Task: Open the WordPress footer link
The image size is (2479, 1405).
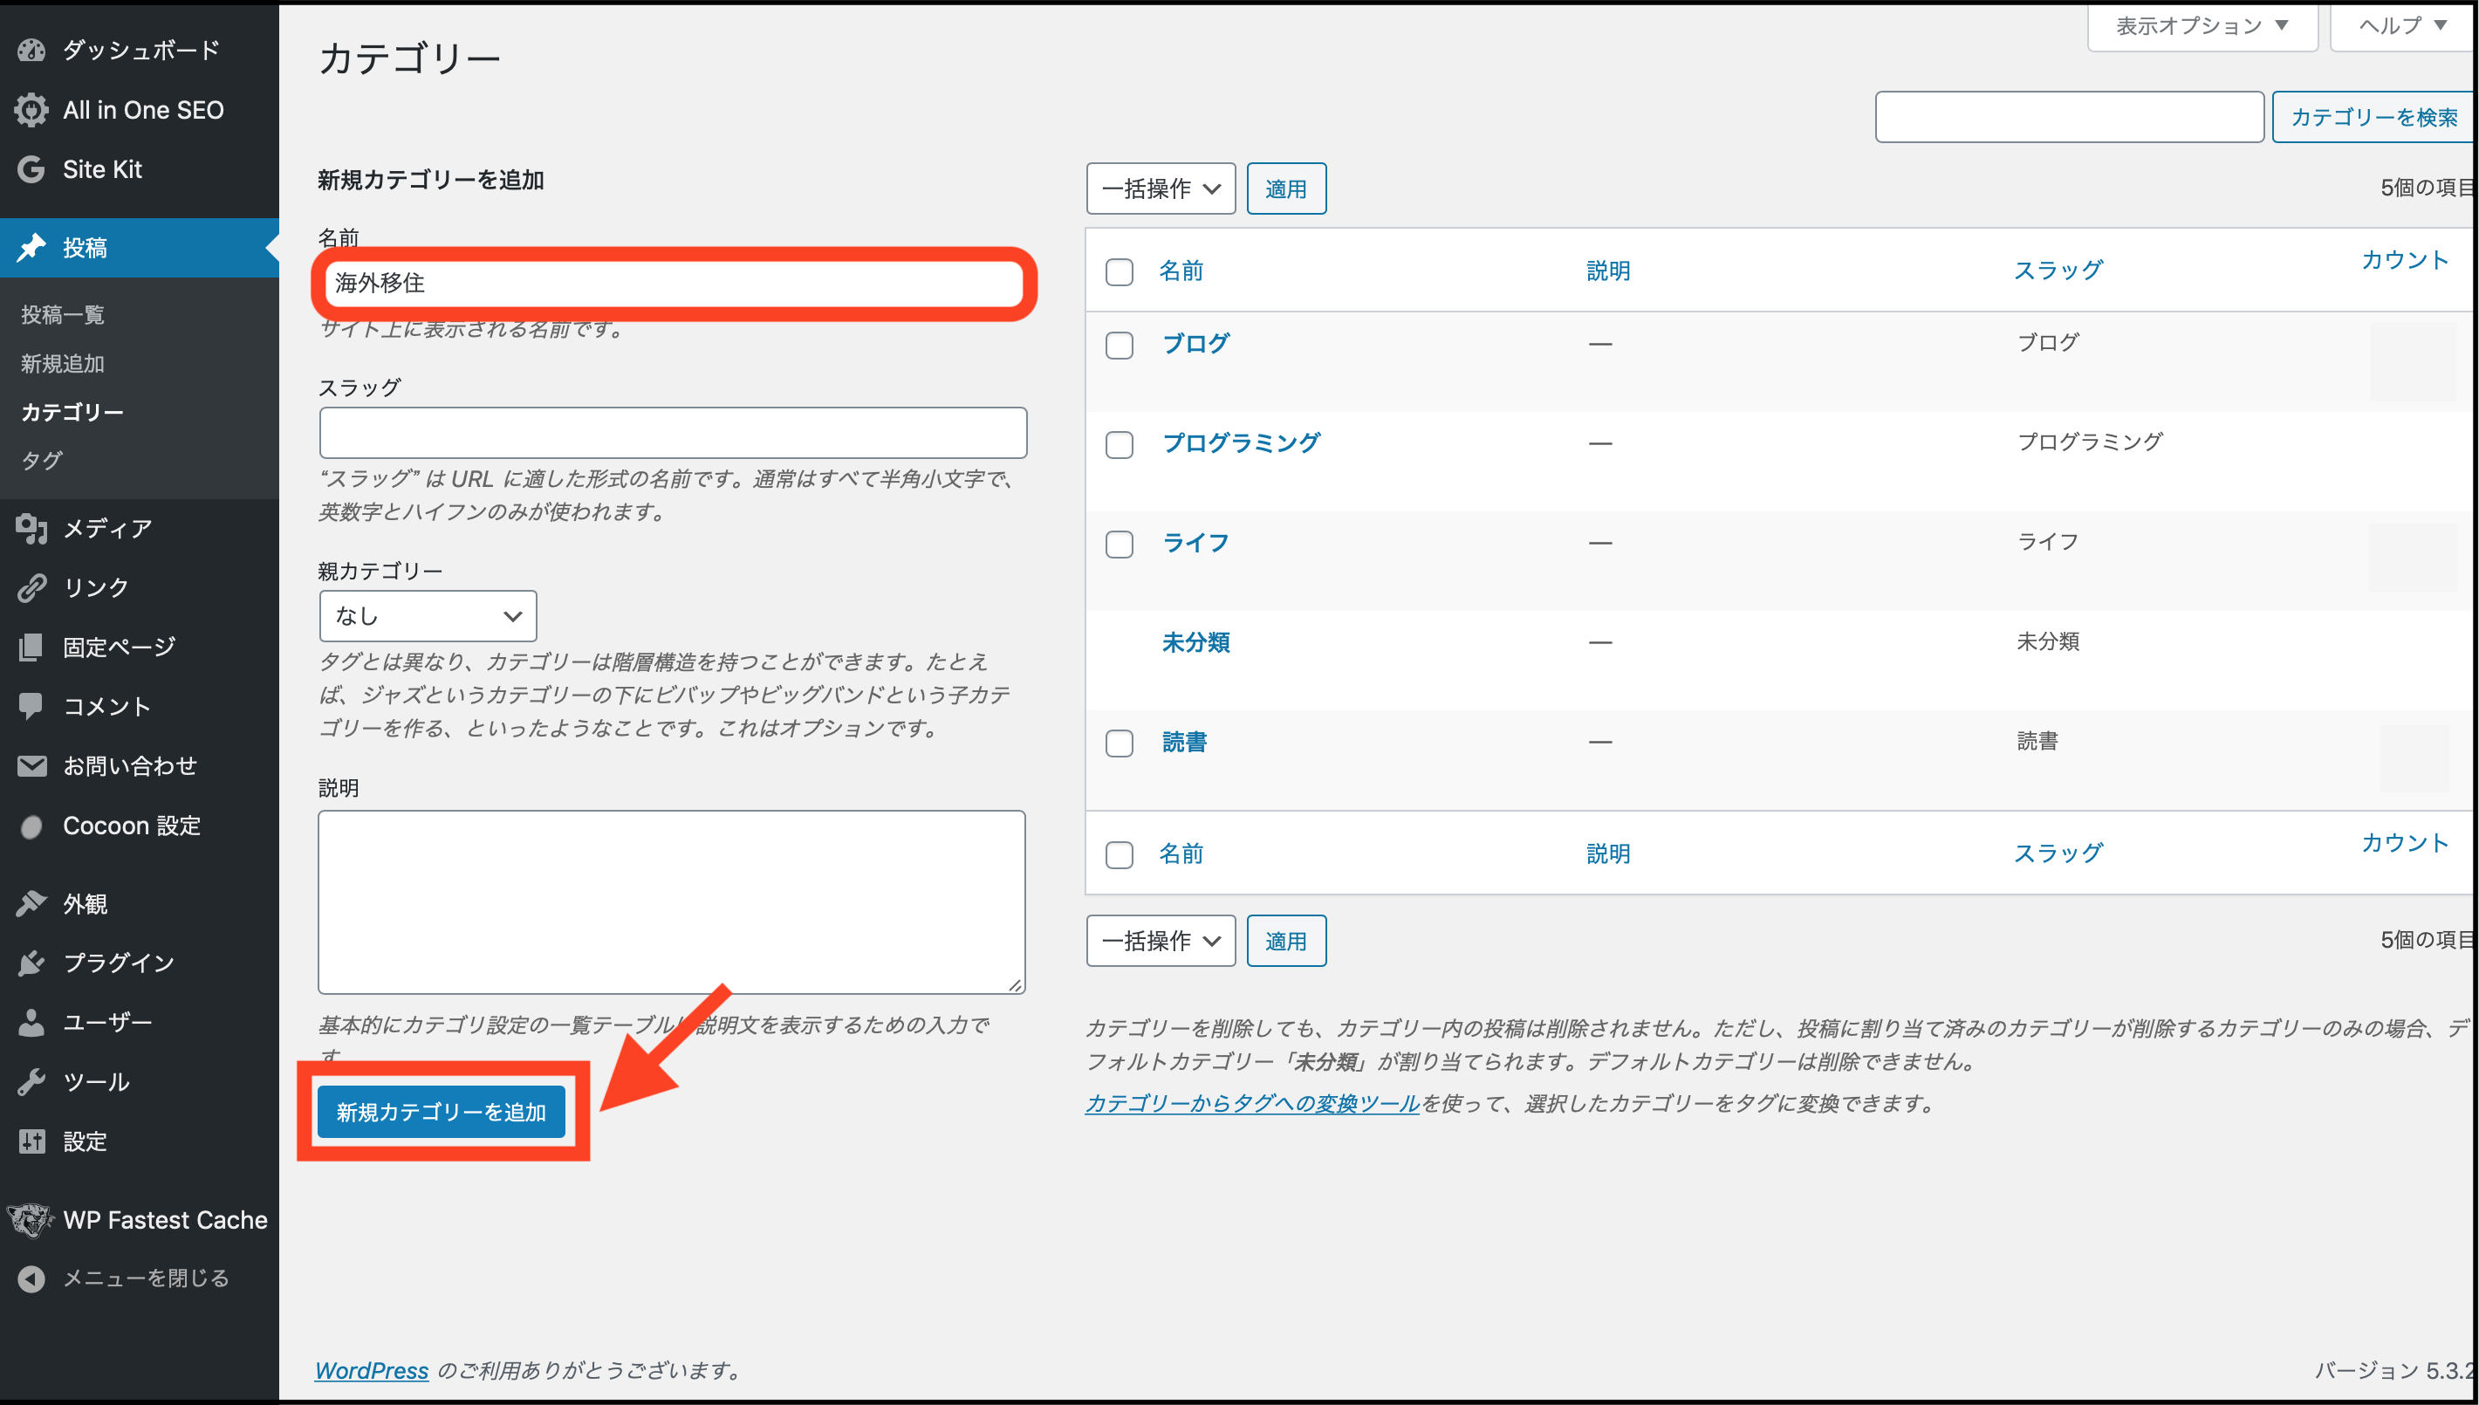Action: pyautogui.click(x=372, y=1370)
